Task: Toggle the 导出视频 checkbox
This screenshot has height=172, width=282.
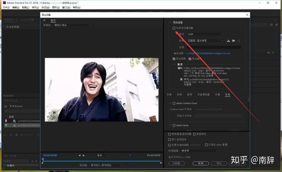Action: (174, 59)
